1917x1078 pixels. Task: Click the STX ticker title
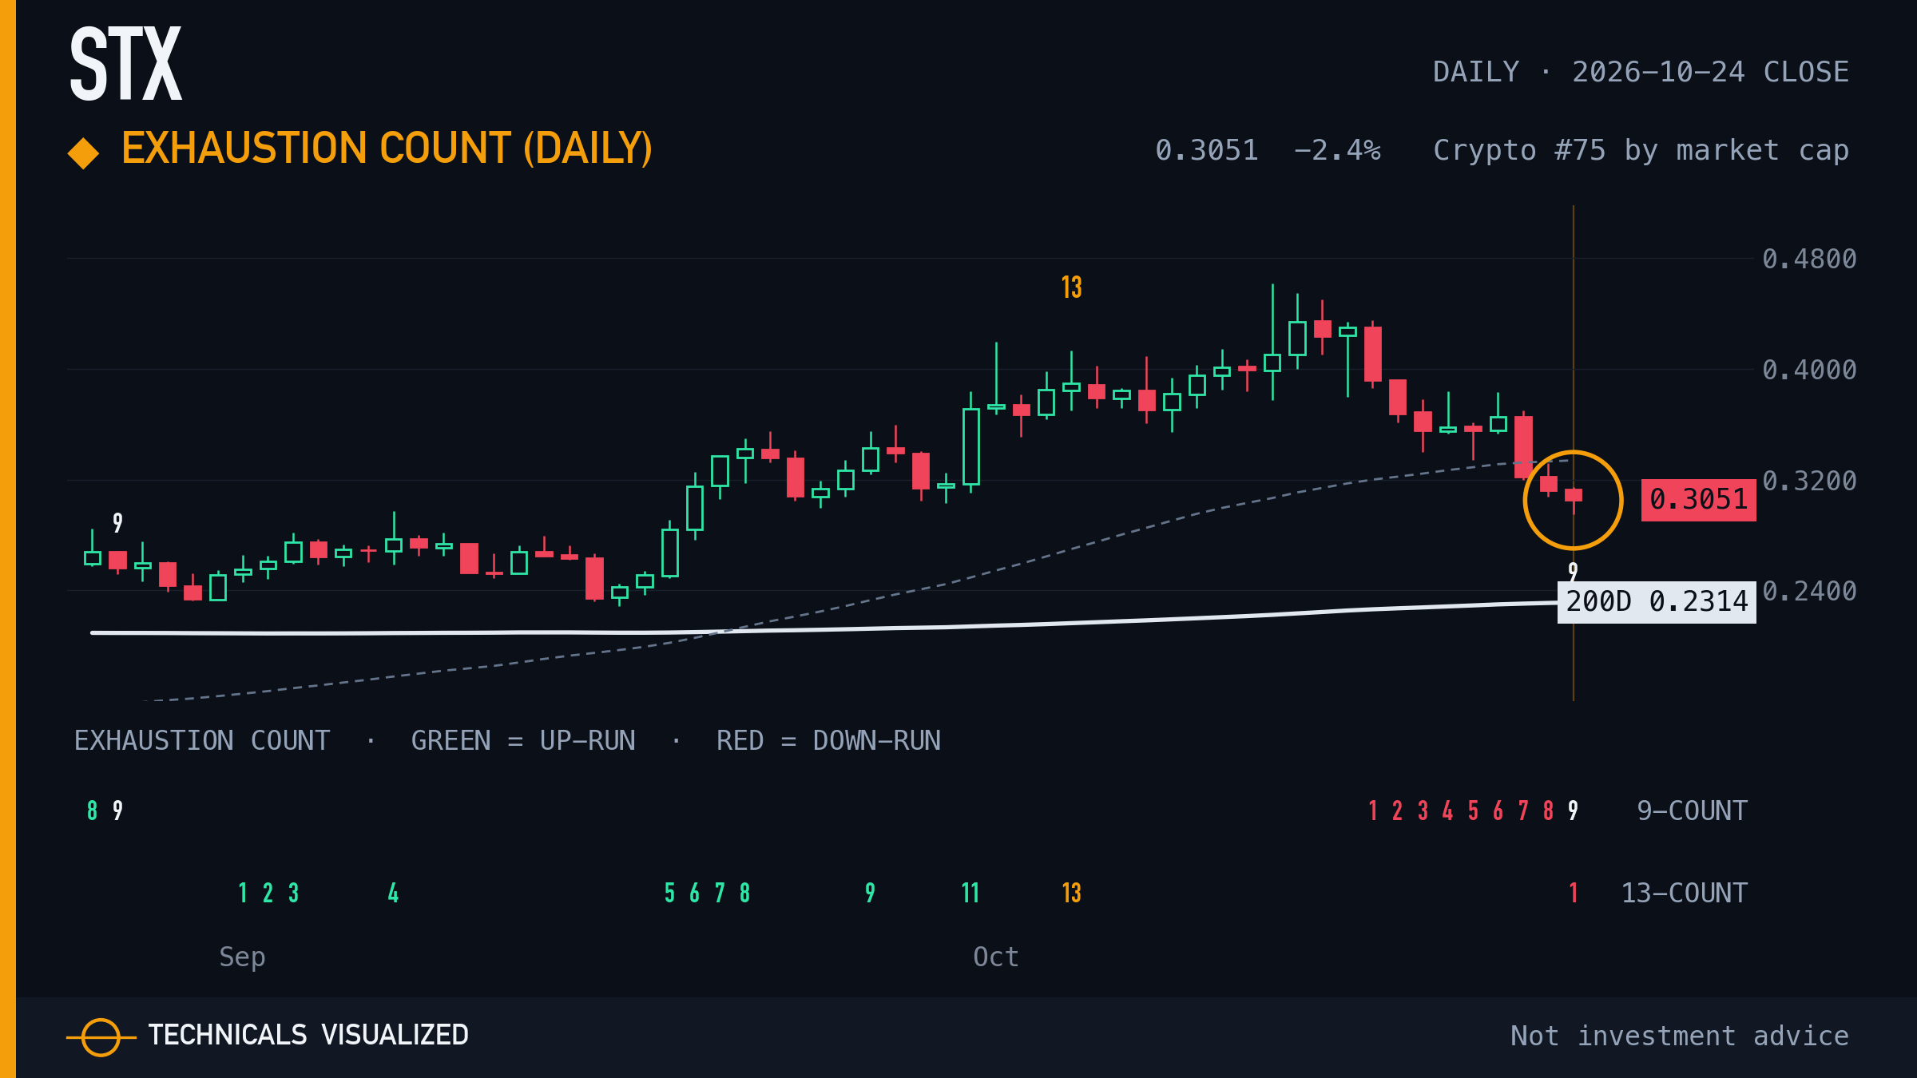tap(126, 64)
